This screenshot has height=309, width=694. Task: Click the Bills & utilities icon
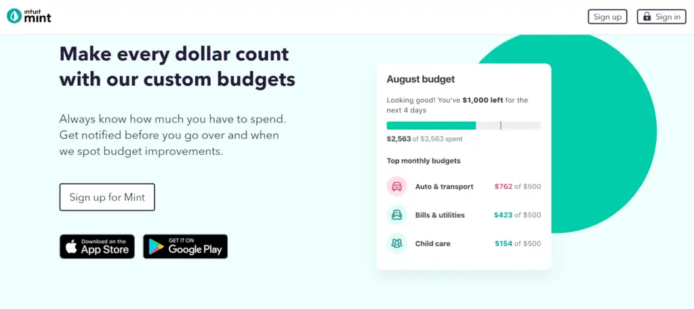[x=396, y=215]
